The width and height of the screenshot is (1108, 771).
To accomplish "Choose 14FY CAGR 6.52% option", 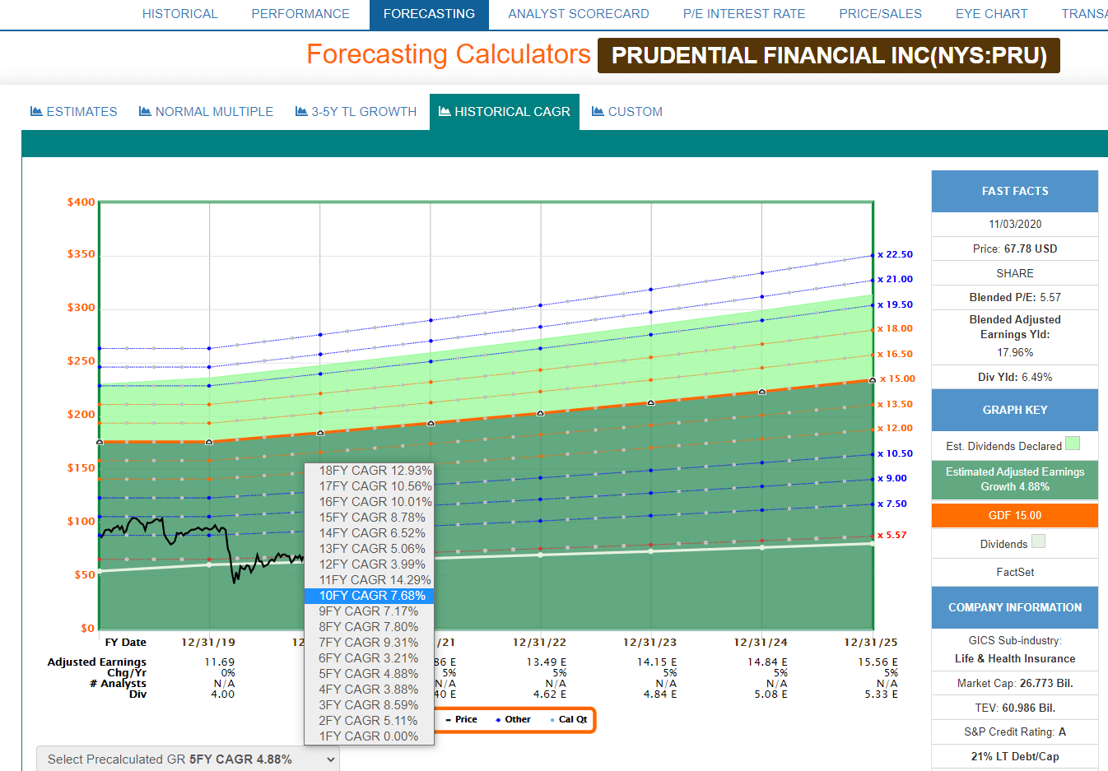I will click(x=370, y=533).
